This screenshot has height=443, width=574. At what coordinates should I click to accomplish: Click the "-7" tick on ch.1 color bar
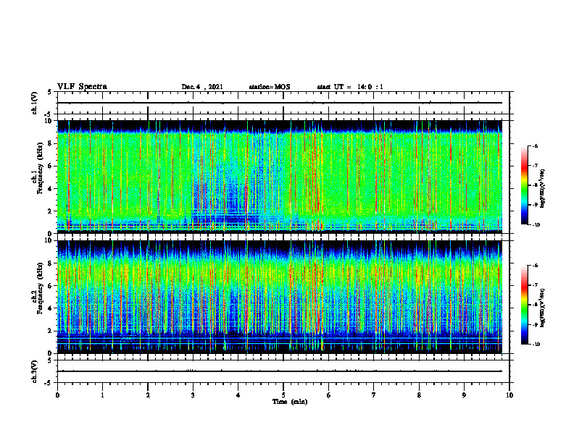534,166
